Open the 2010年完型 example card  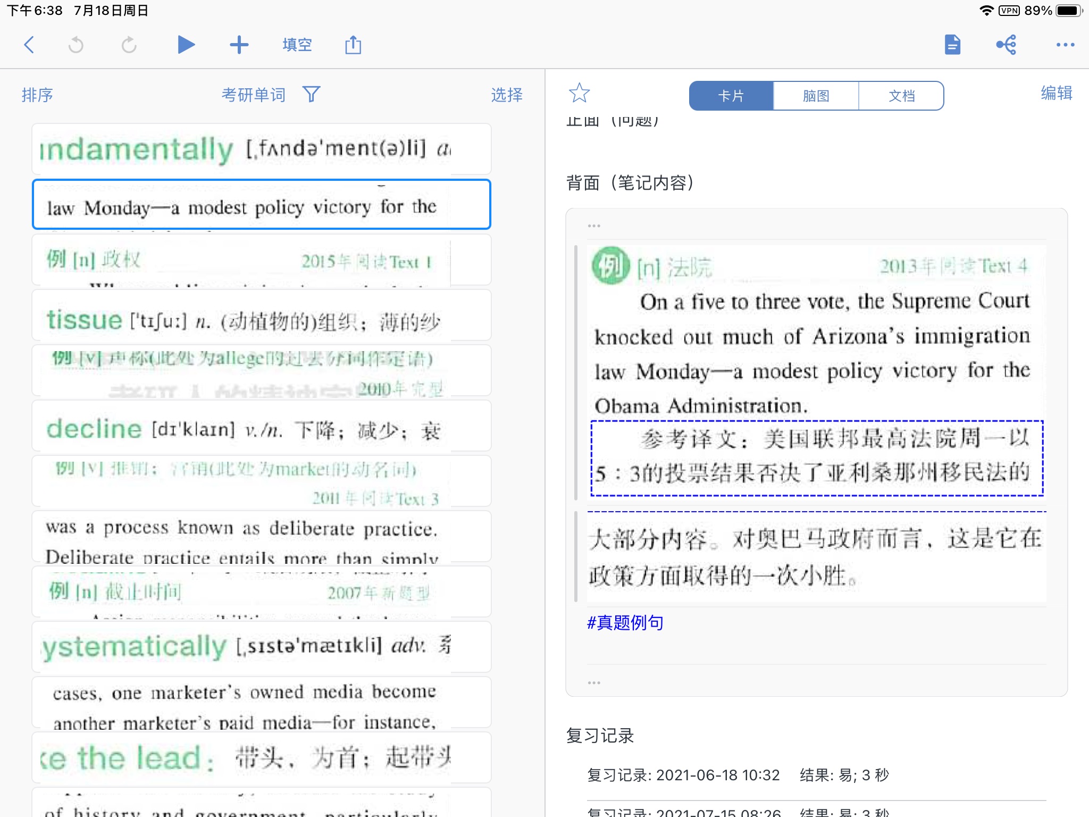click(261, 370)
